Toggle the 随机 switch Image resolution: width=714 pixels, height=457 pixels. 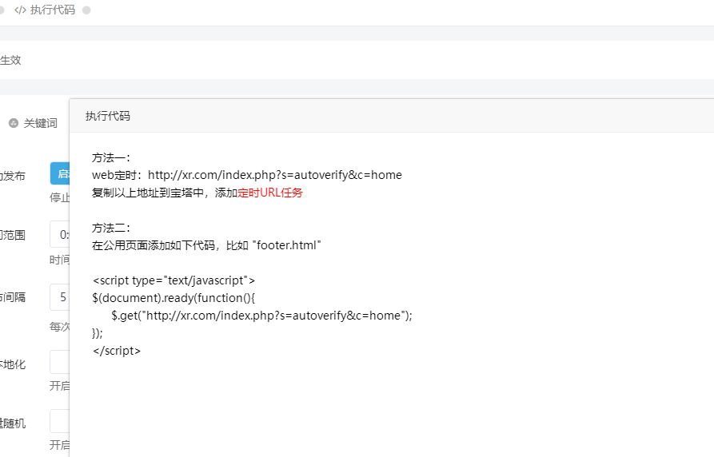pyautogui.click(x=60, y=421)
